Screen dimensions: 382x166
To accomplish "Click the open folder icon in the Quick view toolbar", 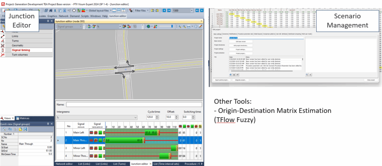I will pyautogui.click(x=21, y=129).
